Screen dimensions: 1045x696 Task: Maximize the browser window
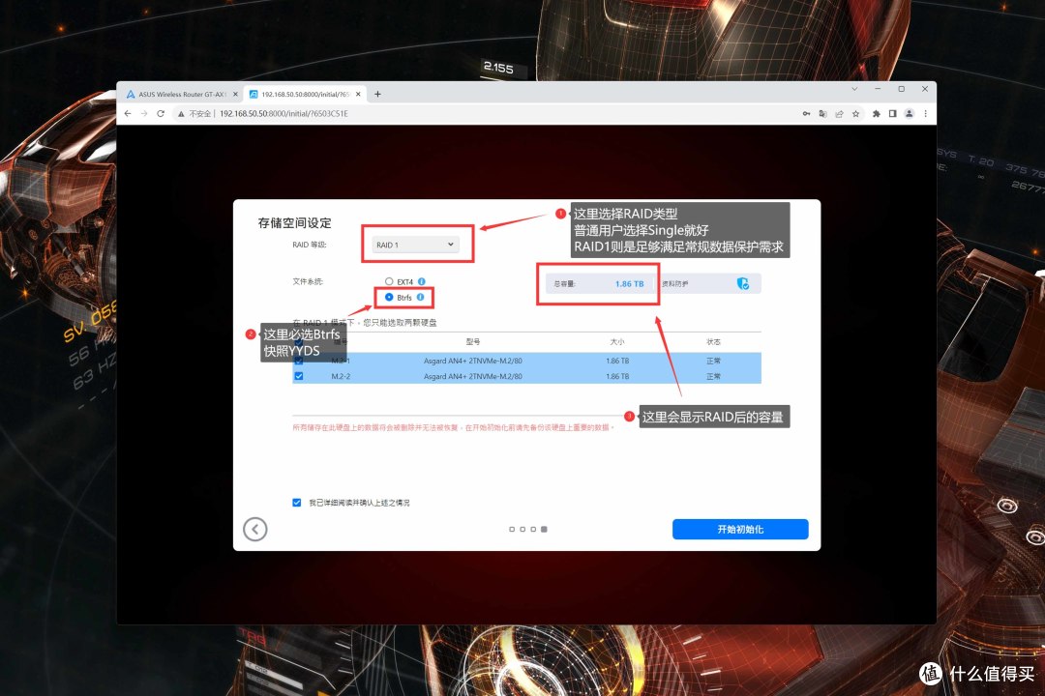click(x=901, y=89)
